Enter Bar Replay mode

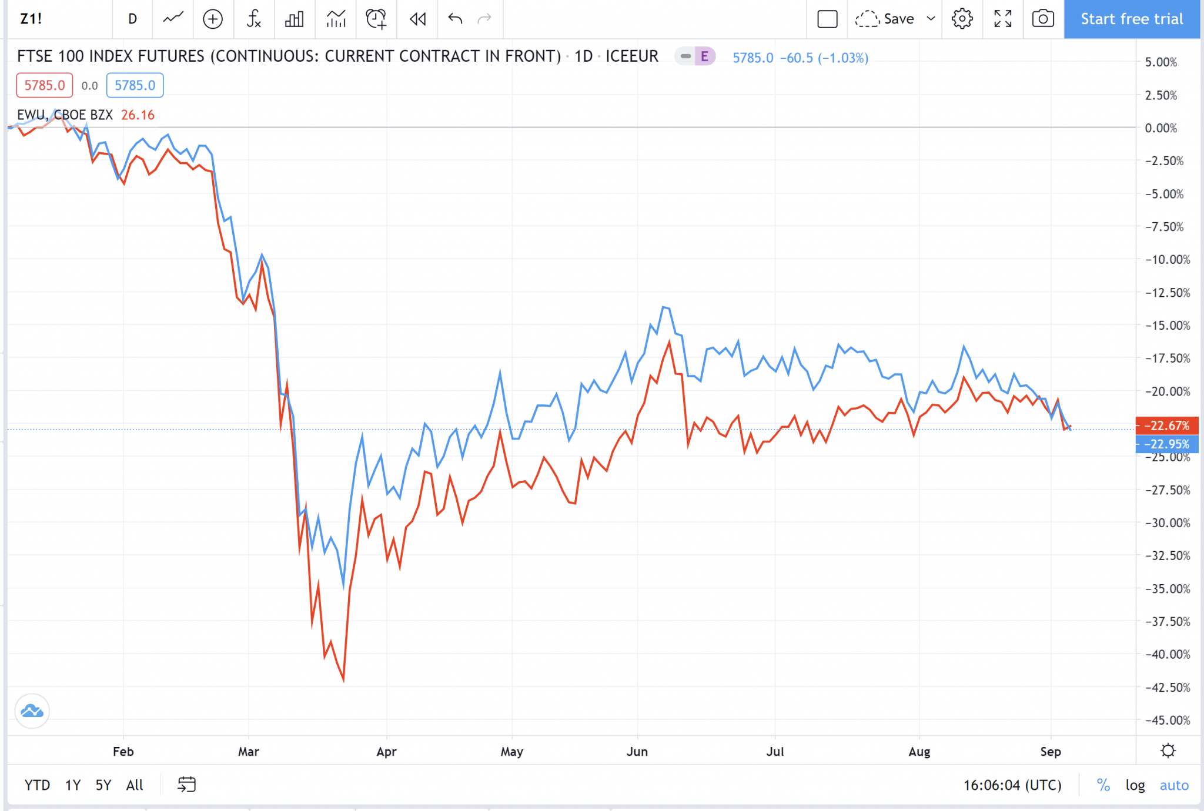click(417, 19)
